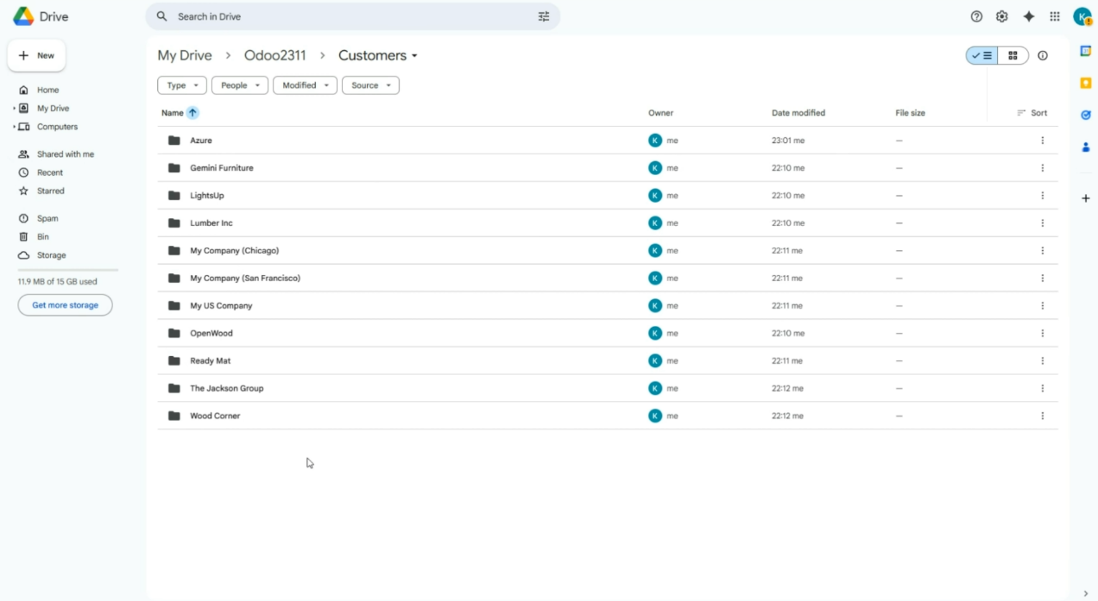The image size is (1098, 601).
Task: Open more actions for Azure folder
Action: point(1042,141)
